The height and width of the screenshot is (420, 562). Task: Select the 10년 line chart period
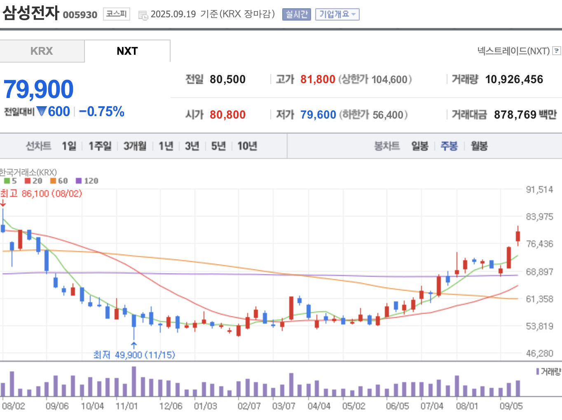(x=247, y=146)
